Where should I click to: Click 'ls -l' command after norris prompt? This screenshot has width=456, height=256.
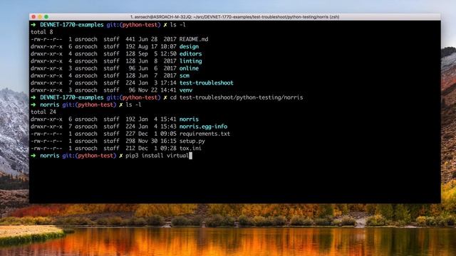point(133,105)
